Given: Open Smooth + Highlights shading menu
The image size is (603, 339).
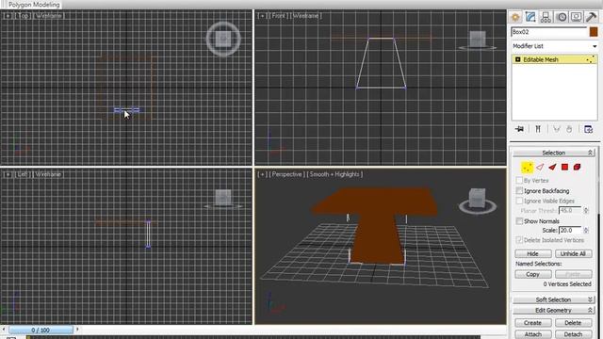Looking at the screenshot, I should point(334,174).
